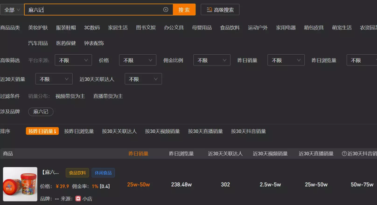Sort by 按昨日浏览量
The image size is (377, 205).
point(79,132)
